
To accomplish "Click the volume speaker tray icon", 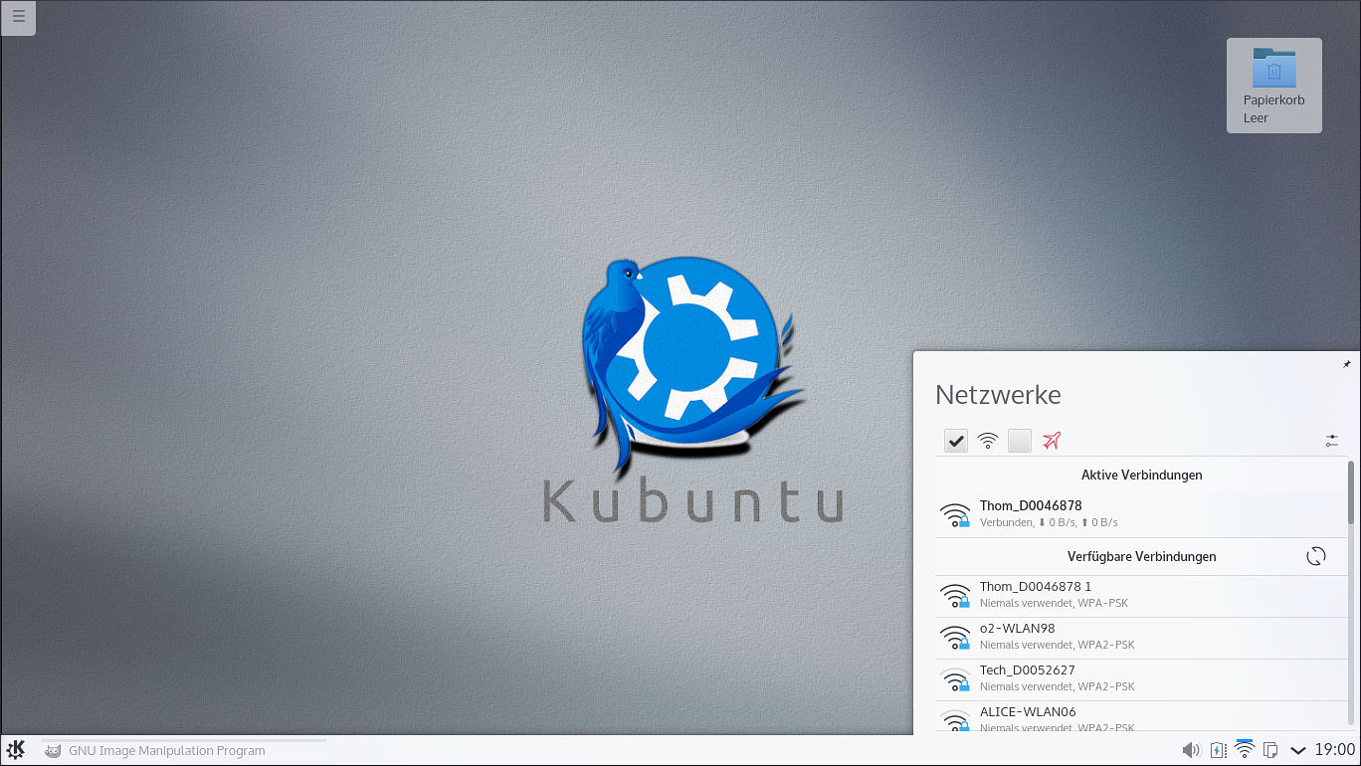I will click(x=1191, y=750).
